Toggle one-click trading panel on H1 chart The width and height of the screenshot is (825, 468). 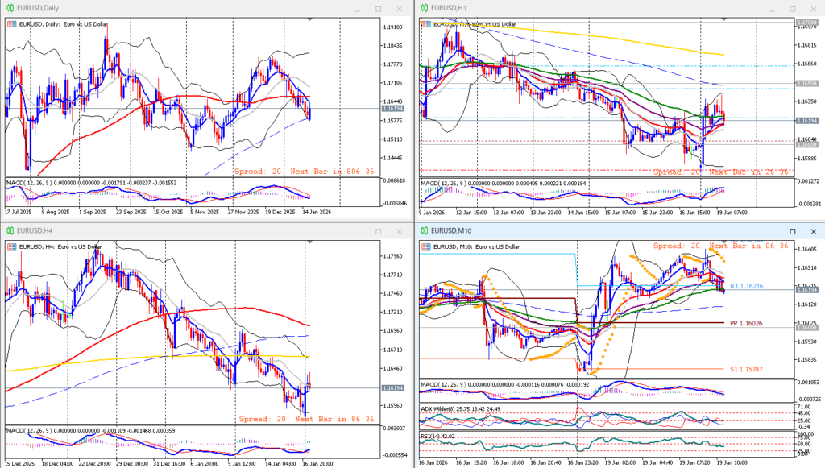[425, 24]
